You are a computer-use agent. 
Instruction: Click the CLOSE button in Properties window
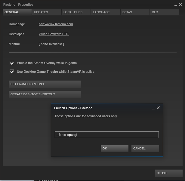tap(168, 173)
